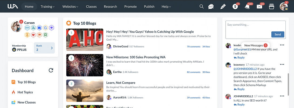Open the fireworks blog thumbnail

85,65
